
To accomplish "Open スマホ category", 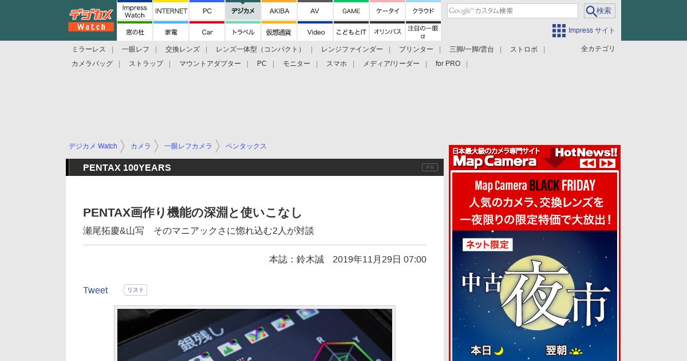I will 337,64.
